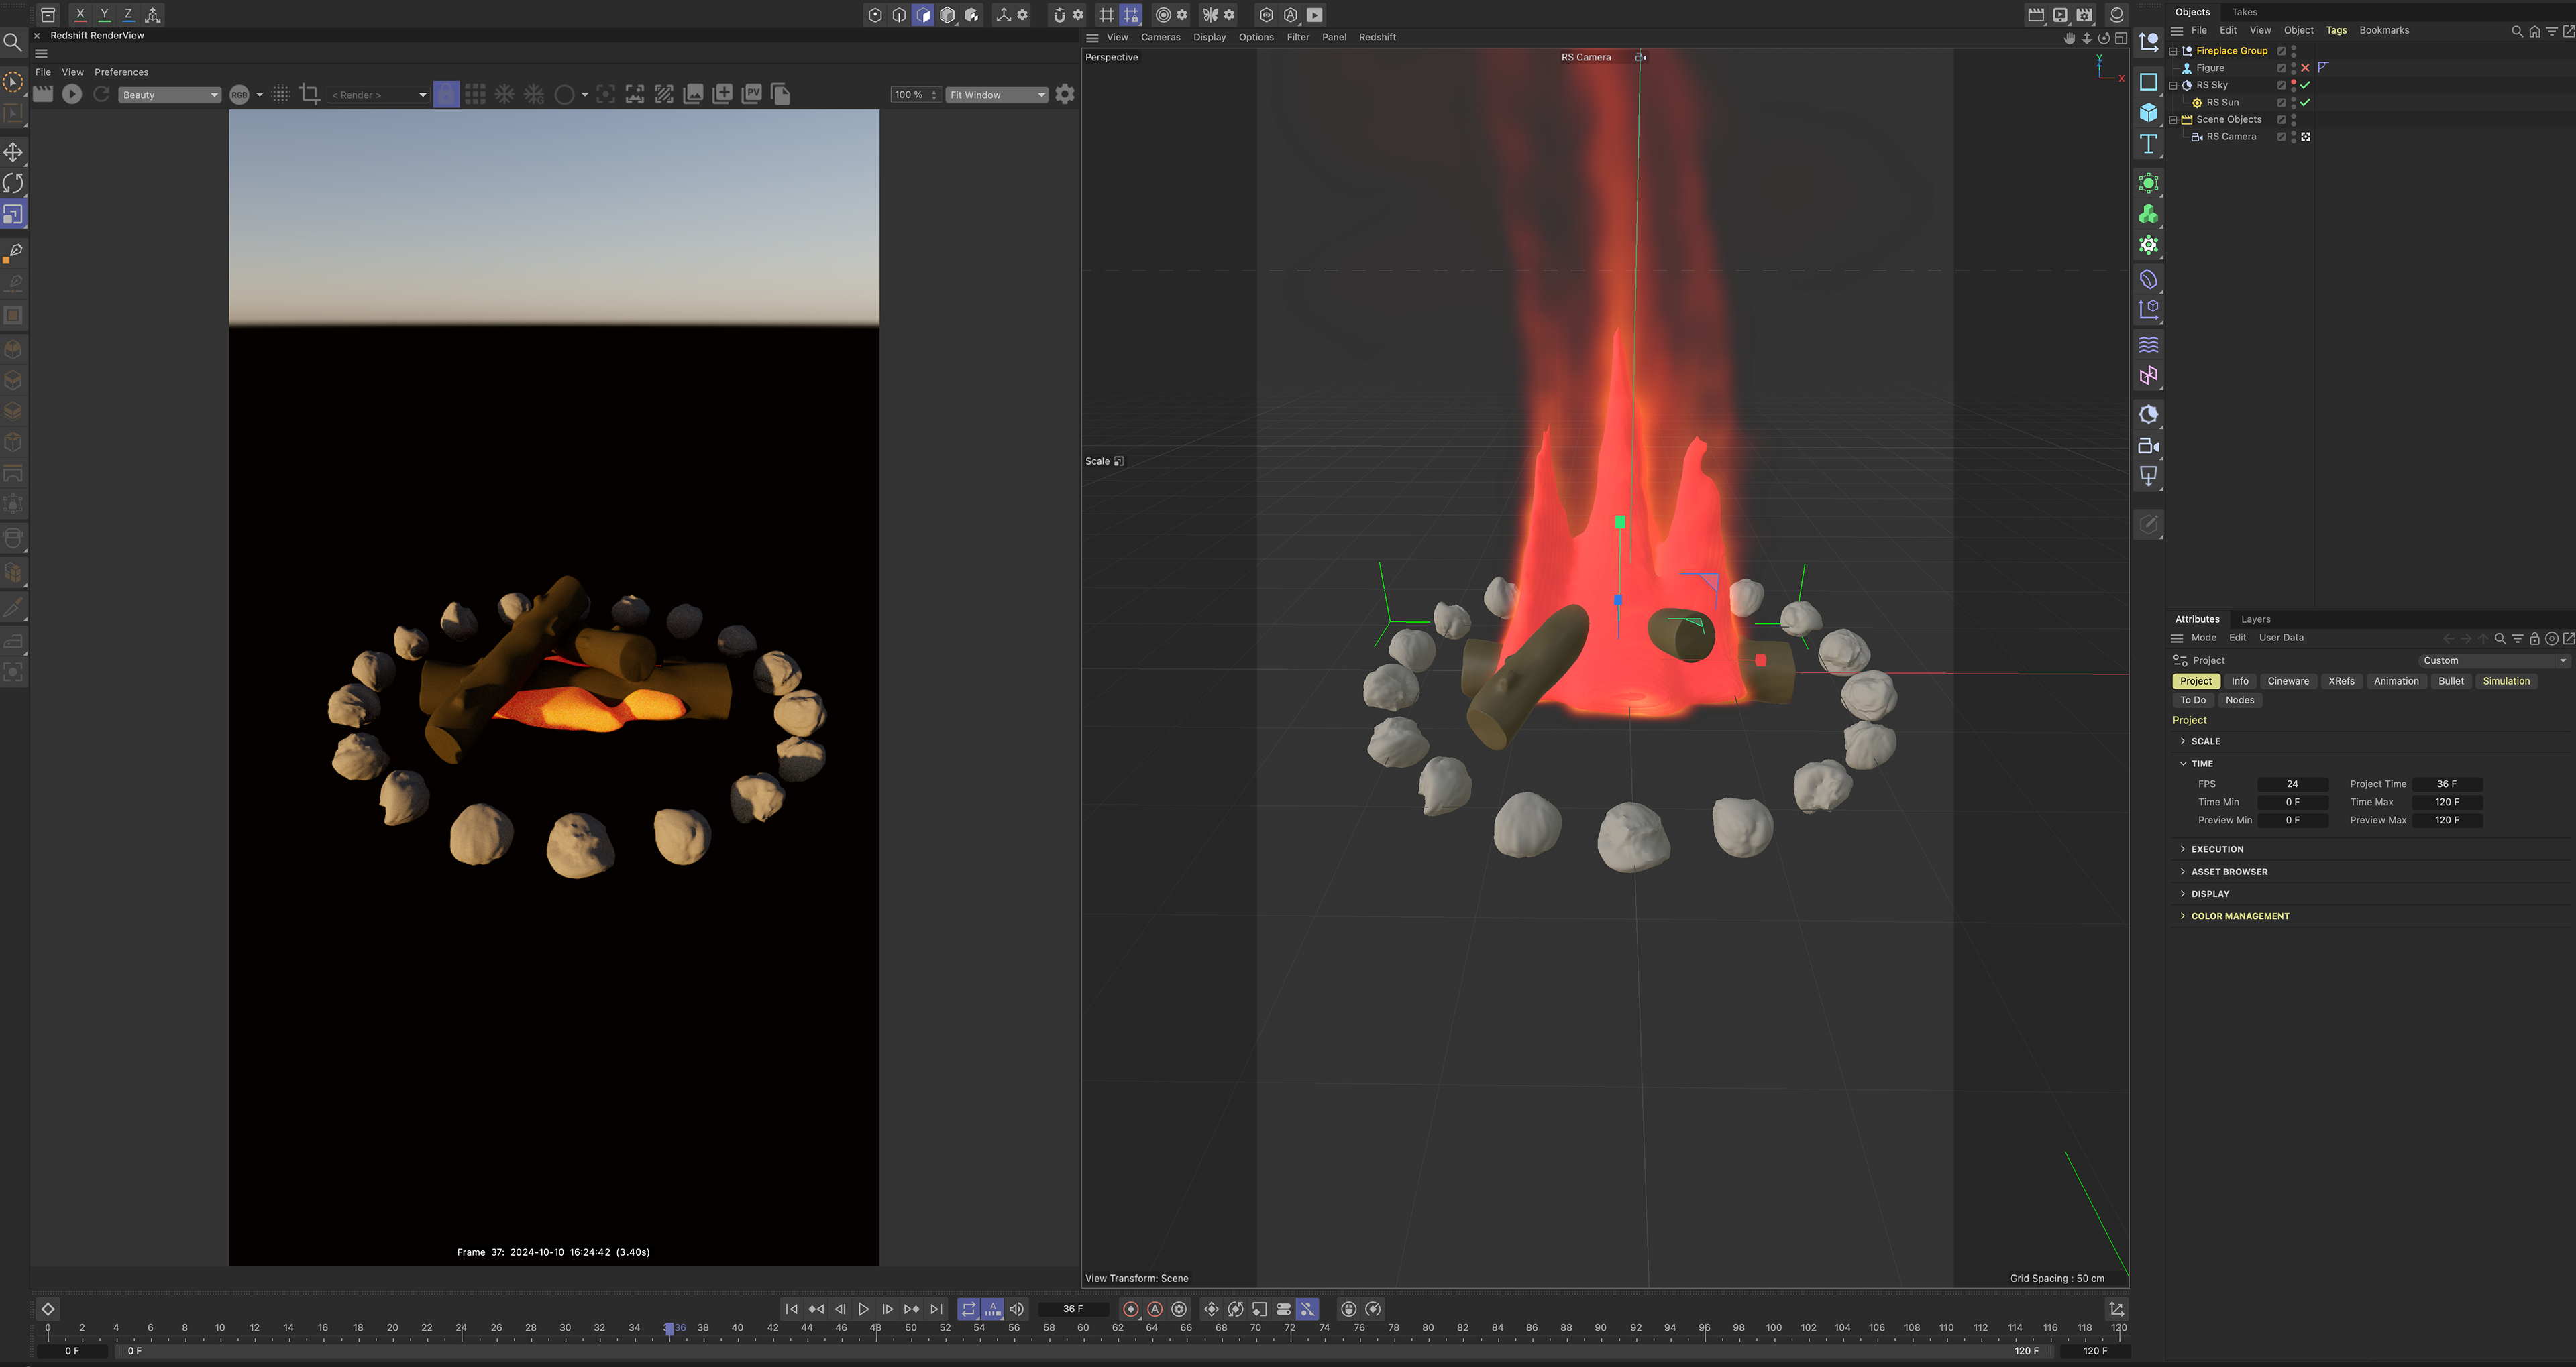Collapse the TIME section in Attributes
The width and height of the screenshot is (2576, 1367).
click(2183, 764)
